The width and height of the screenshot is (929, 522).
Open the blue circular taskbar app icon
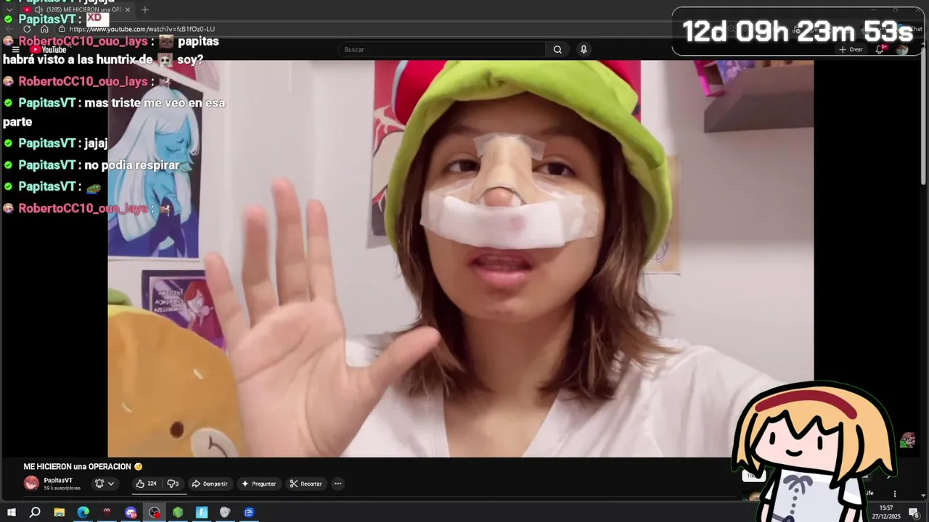(x=249, y=513)
